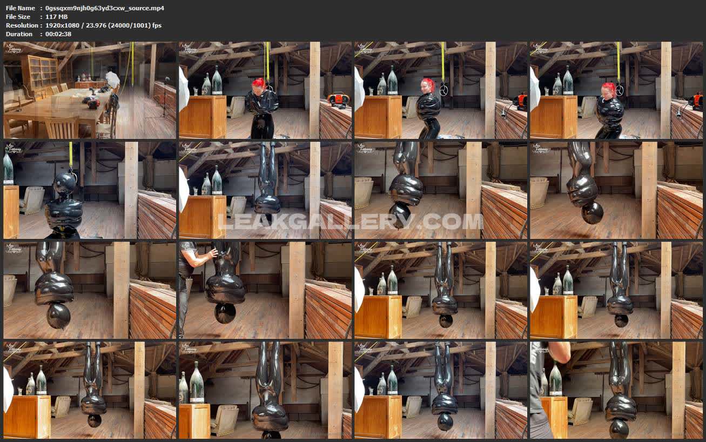Open the third thumbnail in the third row

441,290
